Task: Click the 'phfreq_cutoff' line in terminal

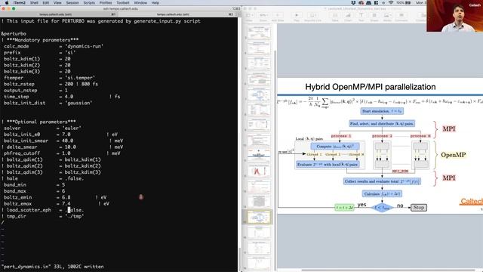Action: 62,153
